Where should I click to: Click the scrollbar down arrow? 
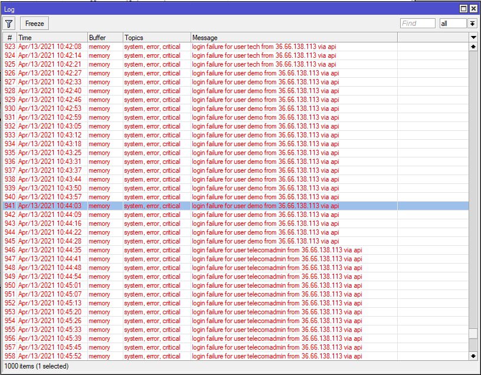click(473, 356)
